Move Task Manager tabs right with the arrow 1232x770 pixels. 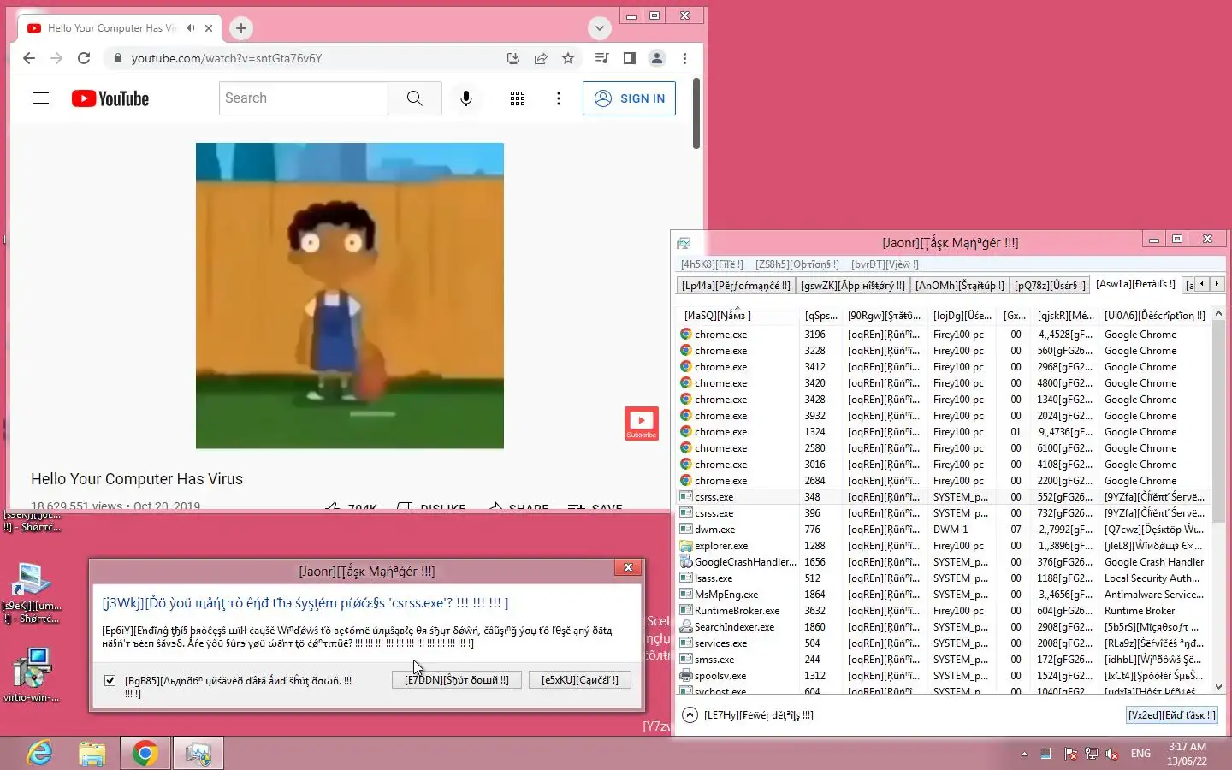tap(1217, 284)
